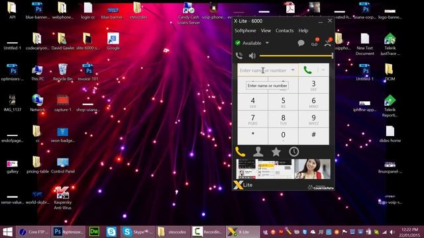
Task: Open the instant messages speech bubble icon
Action: [x=301, y=43]
